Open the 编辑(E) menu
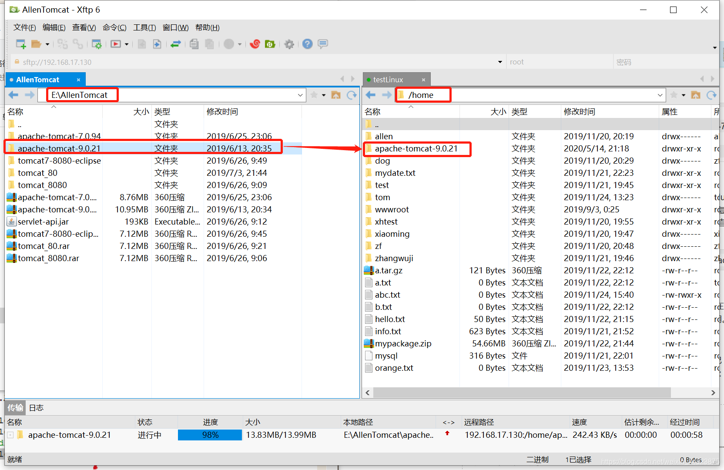 [x=54, y=27]
